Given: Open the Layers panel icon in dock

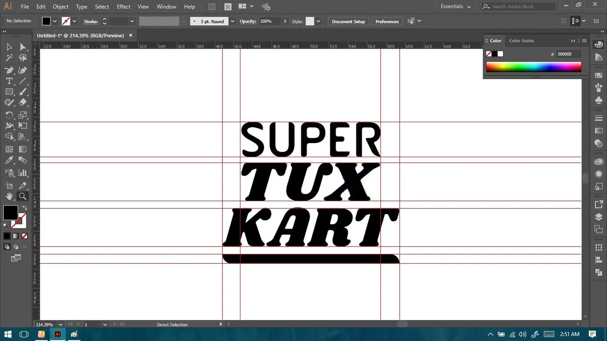Looking at the screenshot, I should click(598, 217).
